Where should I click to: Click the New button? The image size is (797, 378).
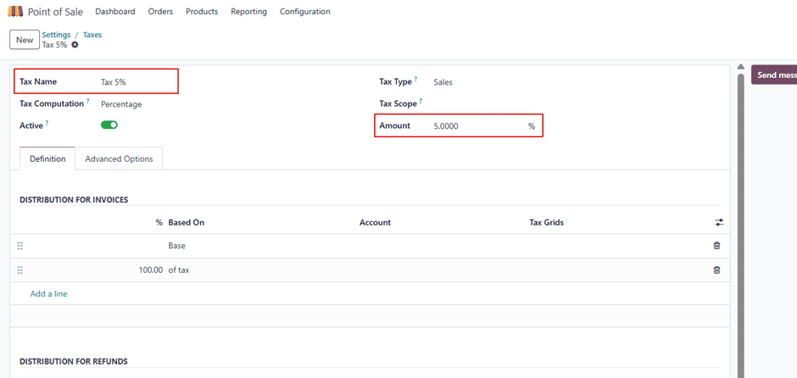coord(25,40)
